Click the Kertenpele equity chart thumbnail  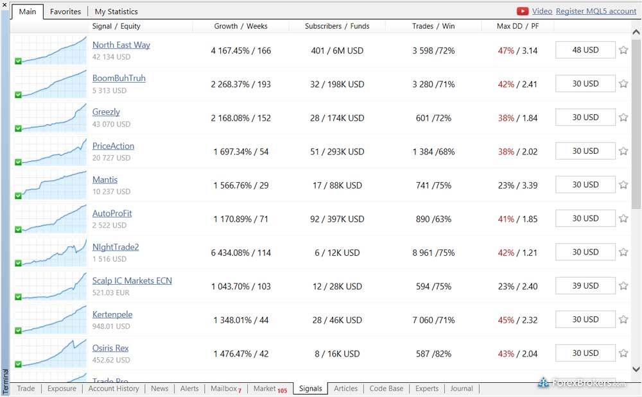[x=50, y=319]
